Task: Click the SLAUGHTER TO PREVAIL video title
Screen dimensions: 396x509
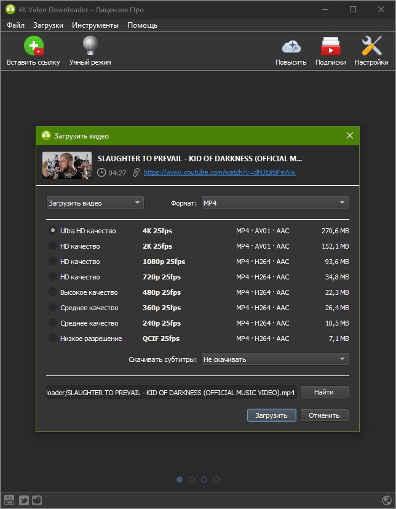Action: point(200,158)
